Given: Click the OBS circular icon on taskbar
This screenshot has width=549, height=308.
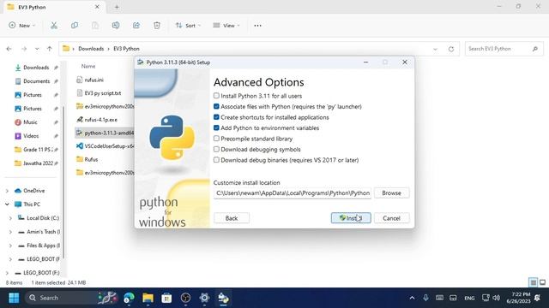Looking at the screenshot, I should pos(185,298).
